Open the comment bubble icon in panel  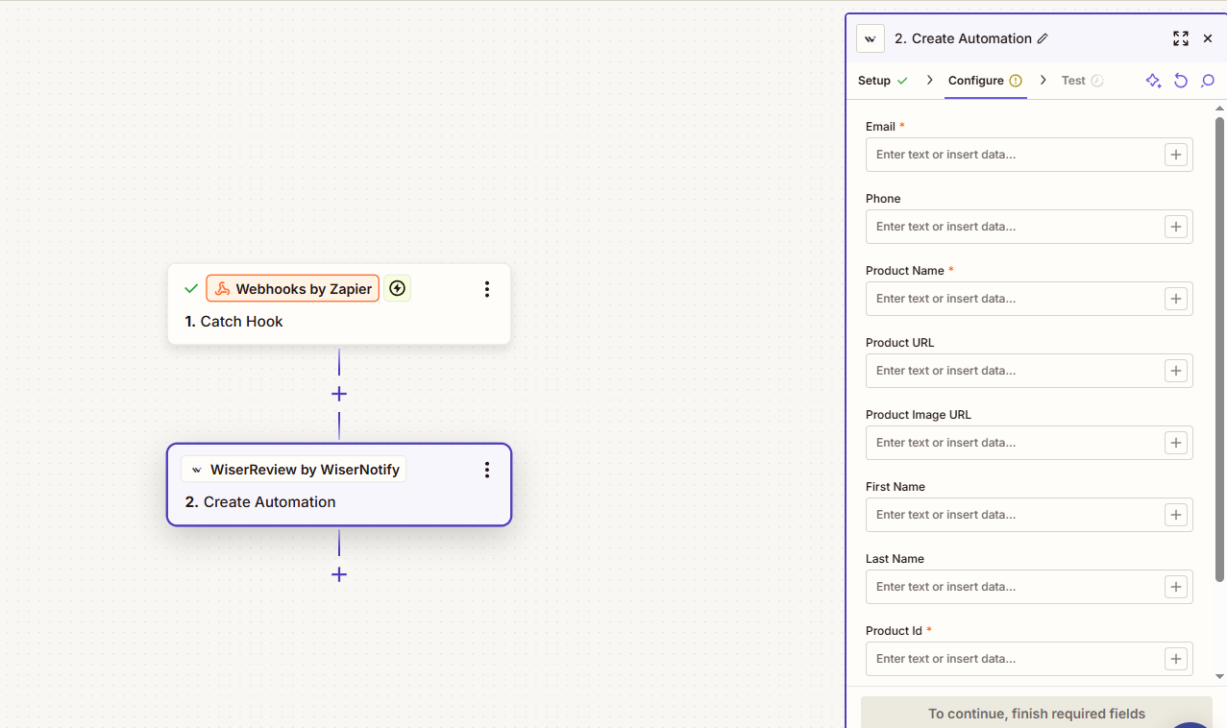(1208, 81)
